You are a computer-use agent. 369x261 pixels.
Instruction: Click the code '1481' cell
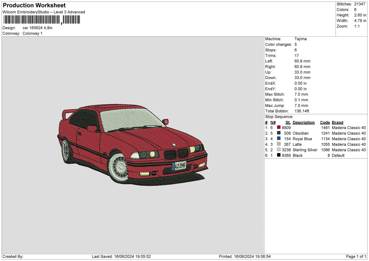tap(325, 128)
